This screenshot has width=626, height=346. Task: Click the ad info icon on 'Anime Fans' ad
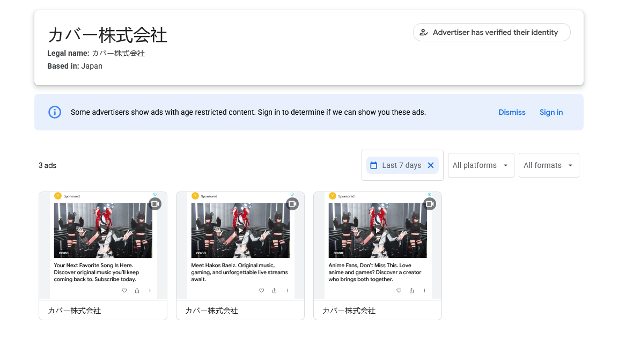[430, 194]
